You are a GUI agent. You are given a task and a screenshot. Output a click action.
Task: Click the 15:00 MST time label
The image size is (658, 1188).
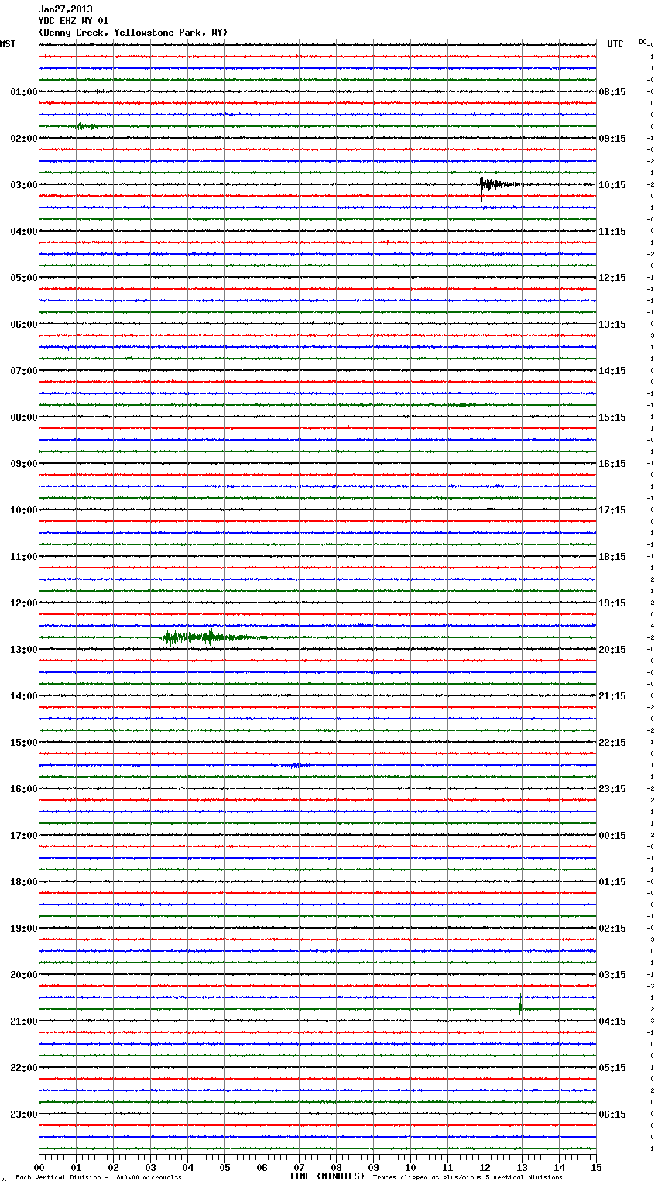(24, 743)
